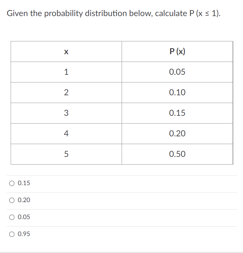
Task: Click the table cell containing 2
Action: point(66,93)
